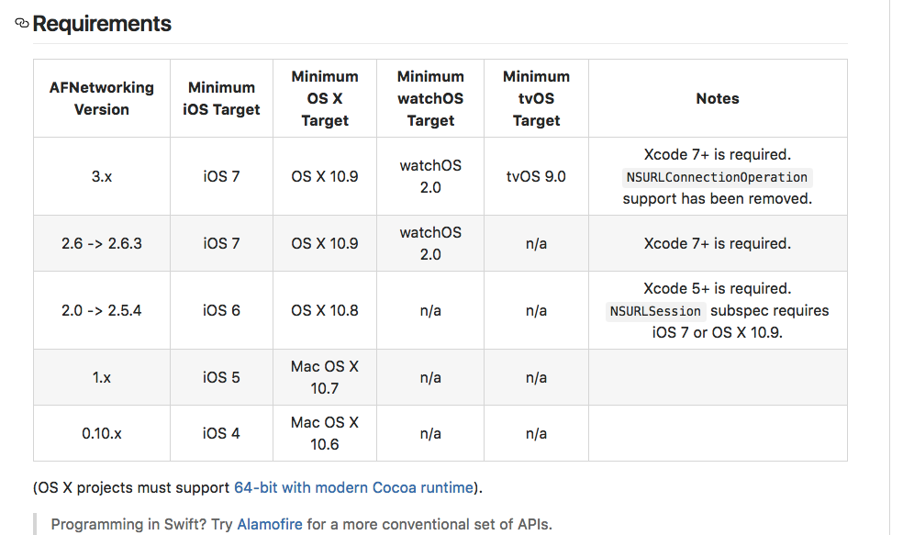Click the OS X 10.8 cell
This screenshot has height=535, width=903.
point(325,310)
